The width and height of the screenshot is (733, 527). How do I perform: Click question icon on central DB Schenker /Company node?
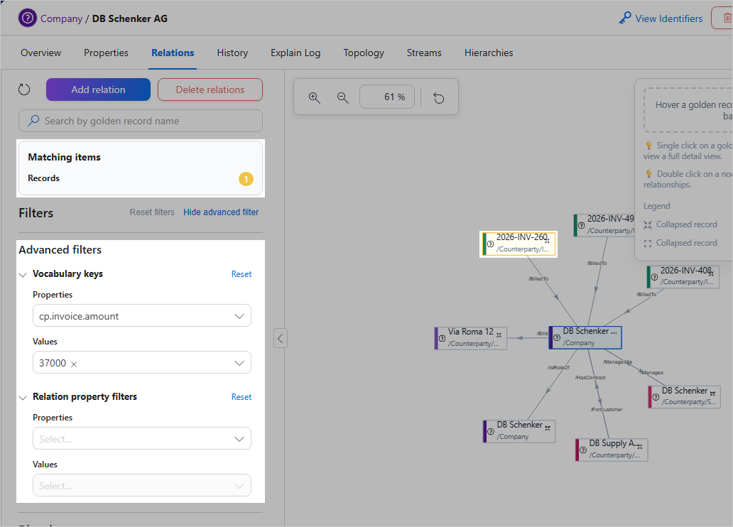pos(557,337)
